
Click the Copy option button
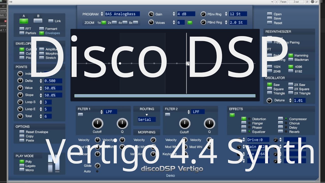coord(22,136)
